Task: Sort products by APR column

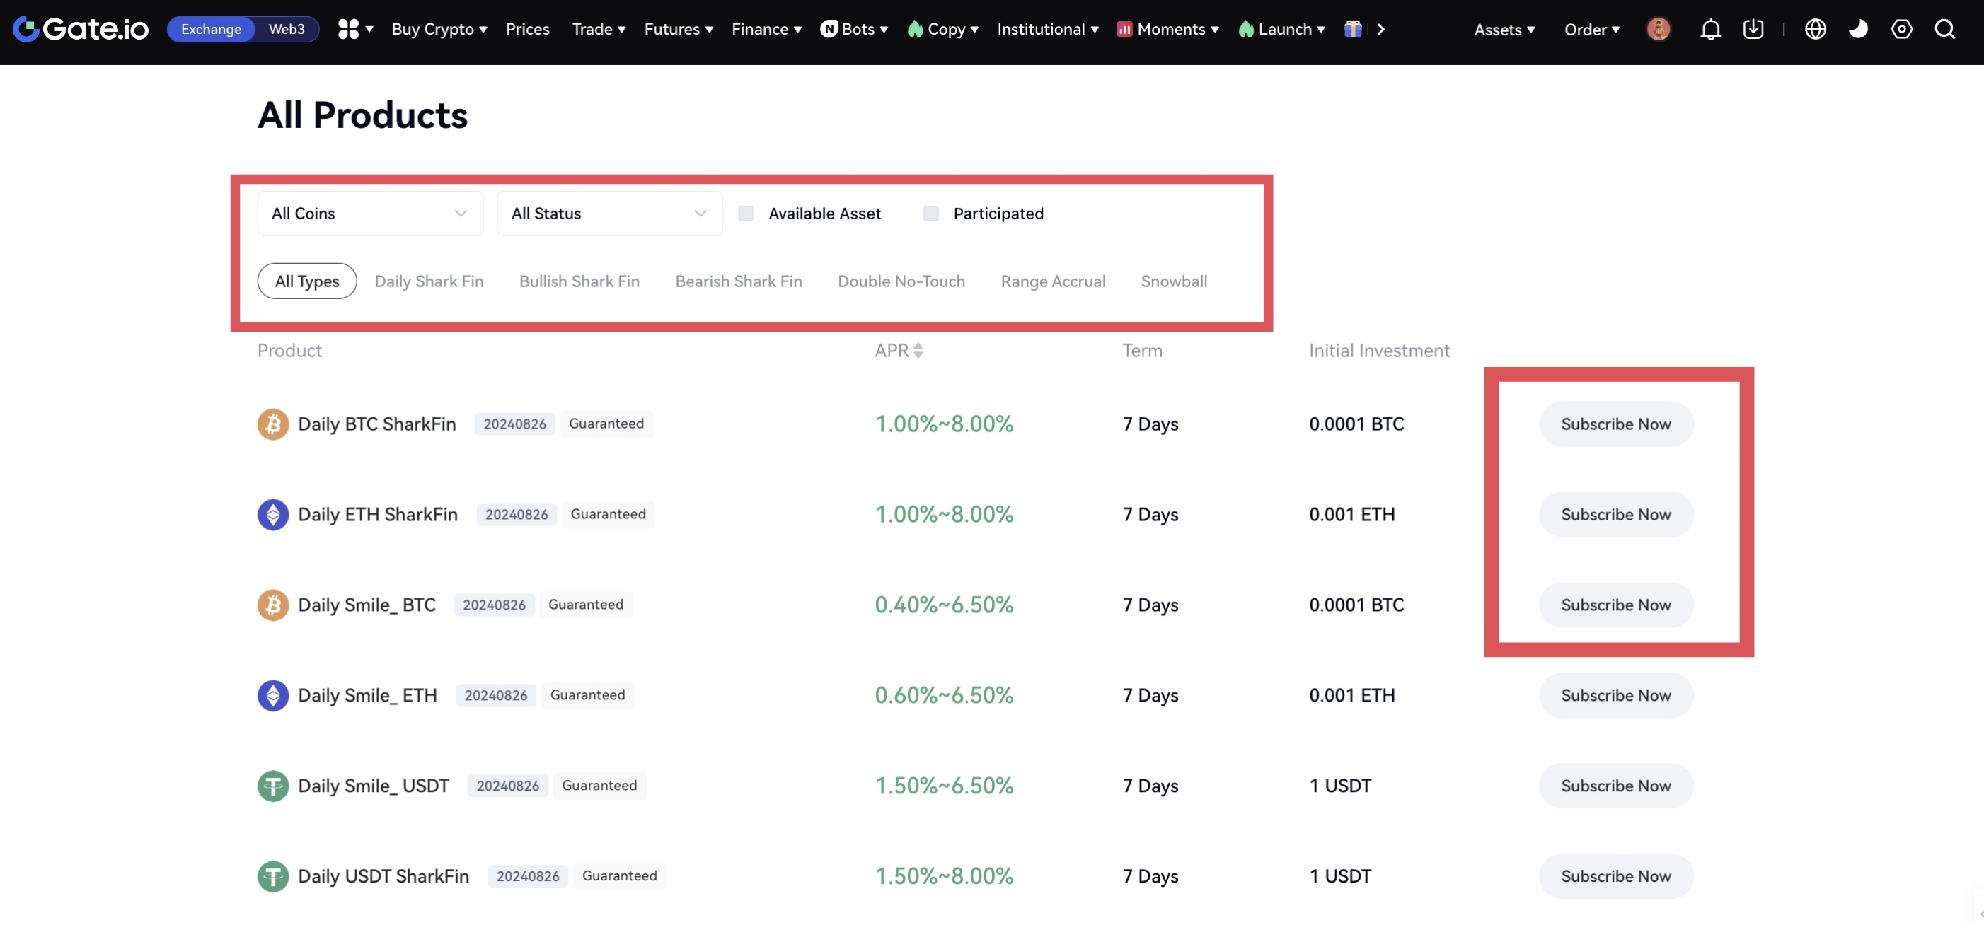Action: pos(899,351)
